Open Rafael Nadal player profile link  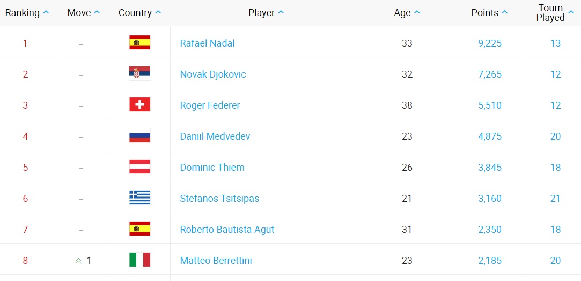point(207,43)
